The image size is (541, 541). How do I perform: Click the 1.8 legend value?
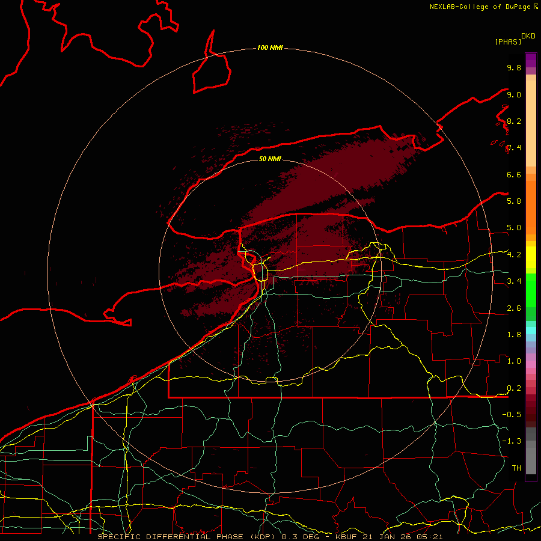pos(514,335)
